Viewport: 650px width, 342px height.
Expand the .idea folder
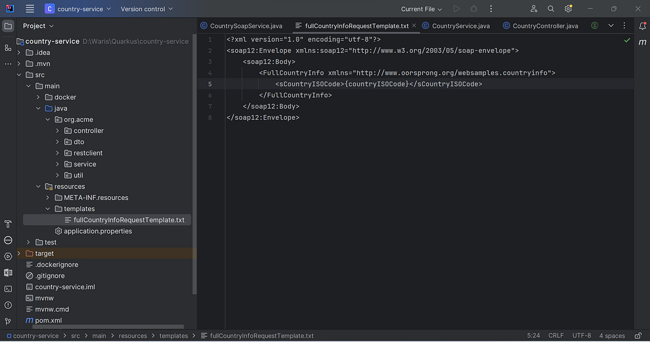[19, 53]
